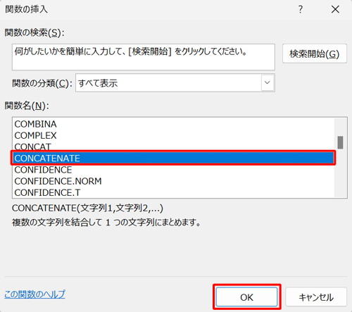The width and height of the screenshot is (352, 312).
Task: Select CONFIDENCE.NORM in function list
Action: 173,181
